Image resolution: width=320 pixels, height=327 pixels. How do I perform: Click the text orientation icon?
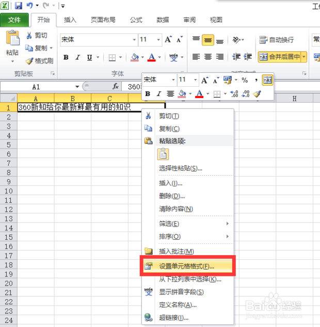pyautogui.click(x=236, y=40)
